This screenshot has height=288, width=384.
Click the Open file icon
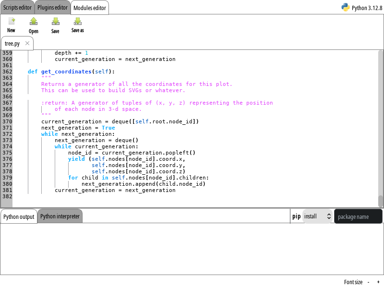tap(33, 21)
